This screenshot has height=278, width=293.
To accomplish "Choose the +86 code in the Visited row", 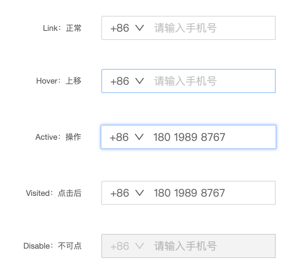I will pos(120,193).
